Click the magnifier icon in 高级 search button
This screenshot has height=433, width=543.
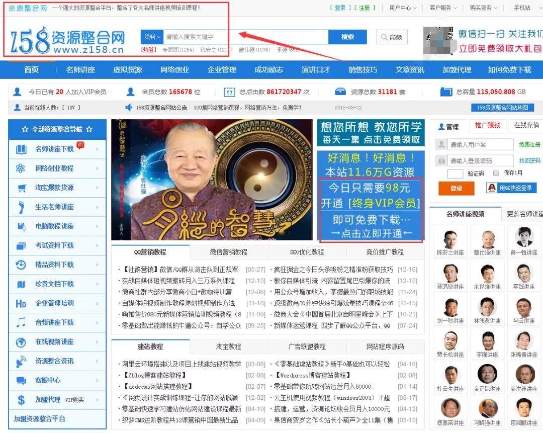(x=384, y=37)
